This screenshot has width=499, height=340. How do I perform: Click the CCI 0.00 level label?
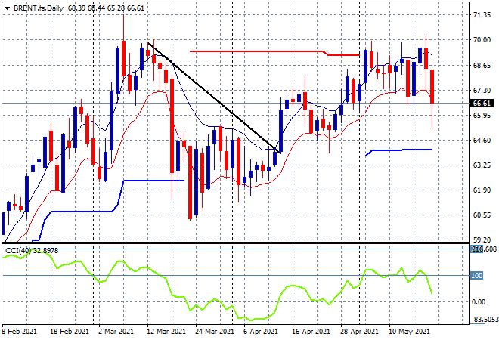[479, 301]
